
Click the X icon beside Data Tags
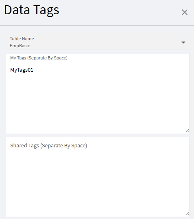185,12
